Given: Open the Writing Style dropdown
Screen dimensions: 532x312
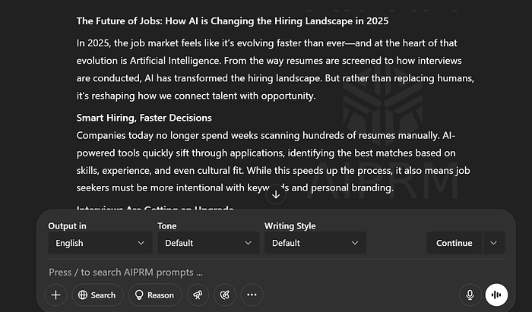Looking at the screenshot, I should coord(315,243).
